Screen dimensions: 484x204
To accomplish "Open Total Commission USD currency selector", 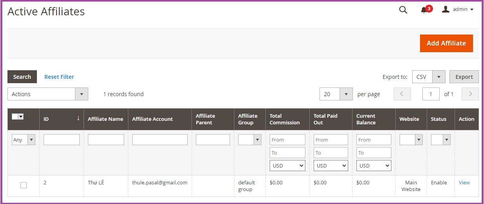I will click(x=287, y=166).
